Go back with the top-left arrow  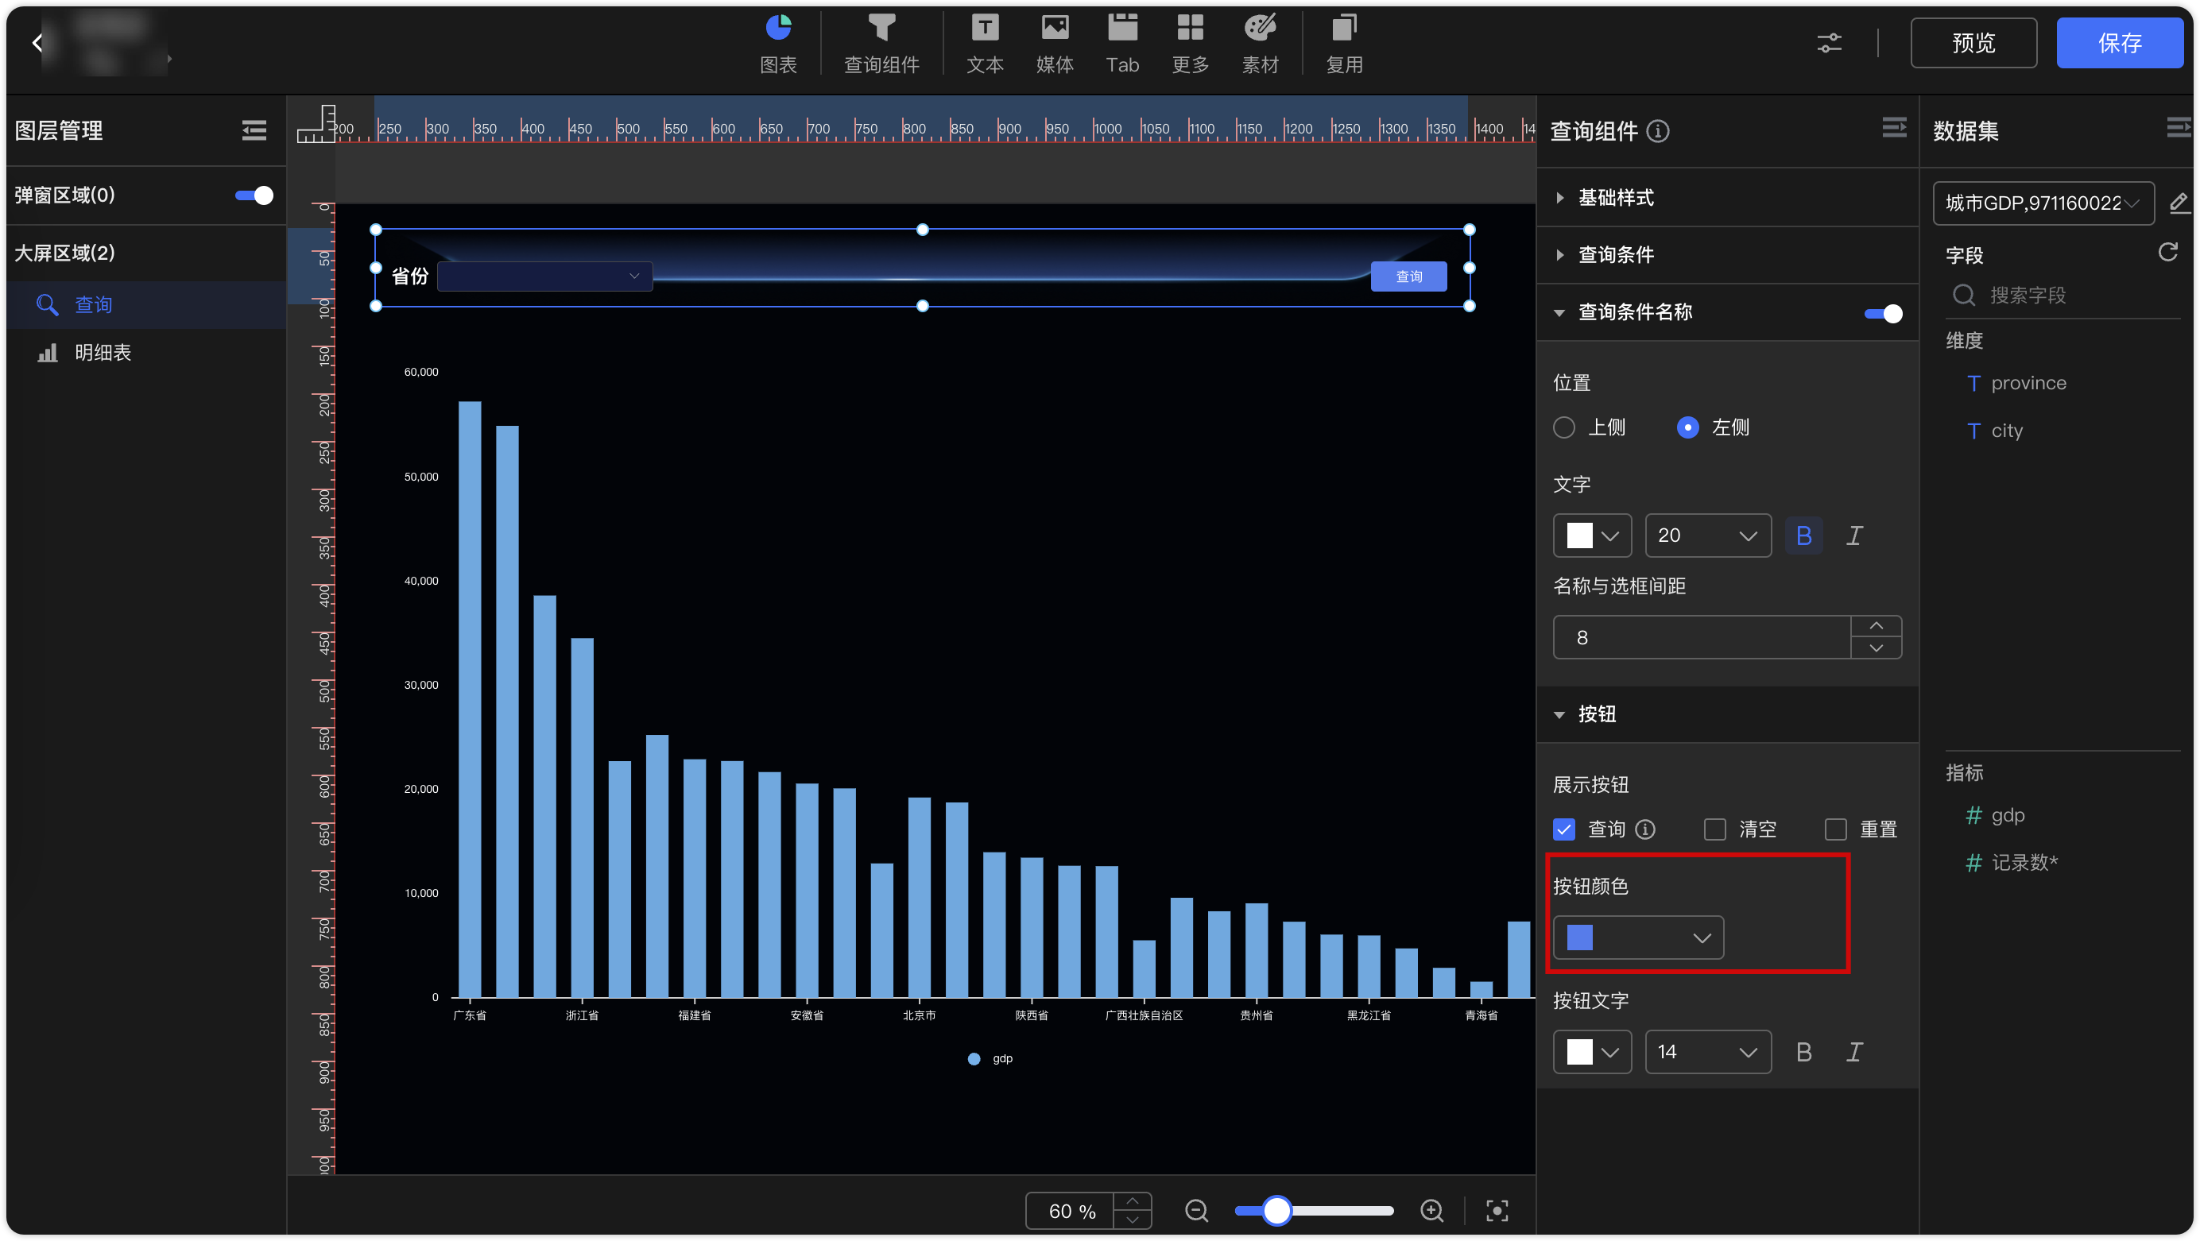tap(37, 43)
